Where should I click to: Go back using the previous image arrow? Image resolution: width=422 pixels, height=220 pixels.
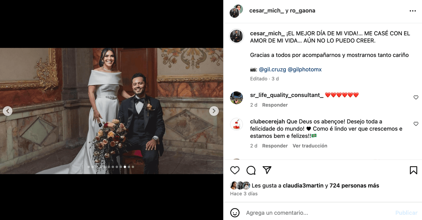pos(8,111)
